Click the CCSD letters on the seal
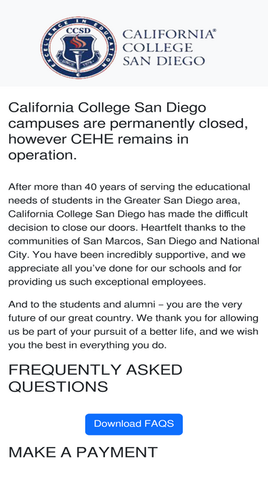 click(79, 31)
